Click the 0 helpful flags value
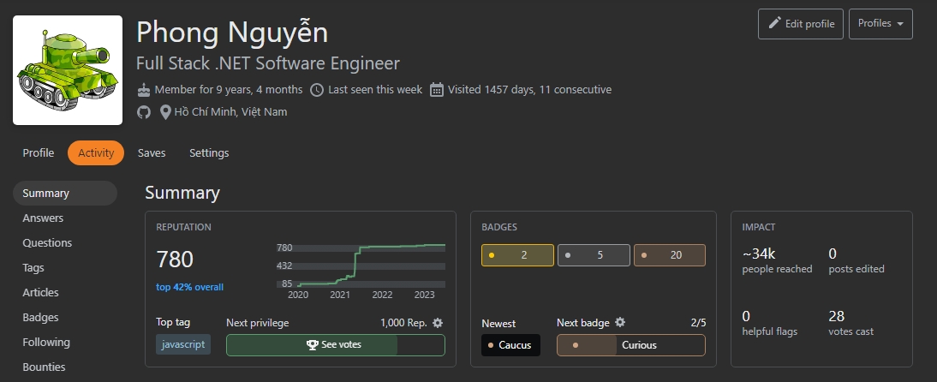The width and height of the screenshot is (937, 382). 746,316
